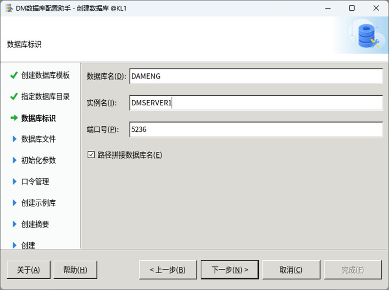
Task: Toggle the 路径拼接数据库名 checkbox
Action: coord(91,155)
